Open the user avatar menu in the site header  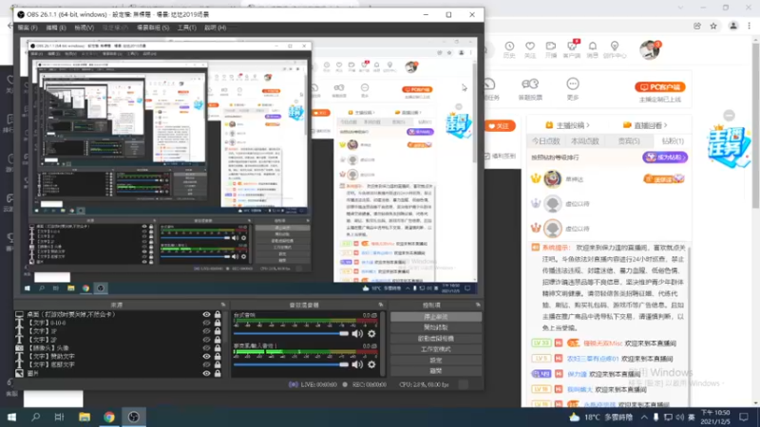(650, 50)
